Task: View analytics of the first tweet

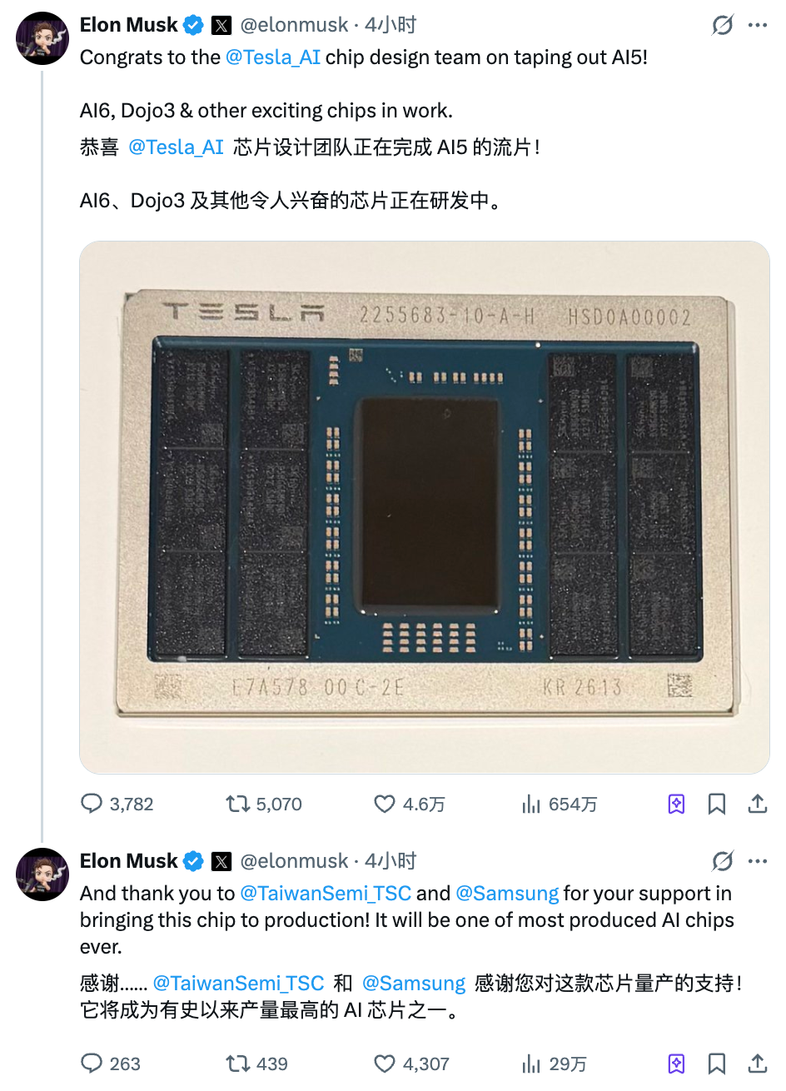Action: click(530, 804)
